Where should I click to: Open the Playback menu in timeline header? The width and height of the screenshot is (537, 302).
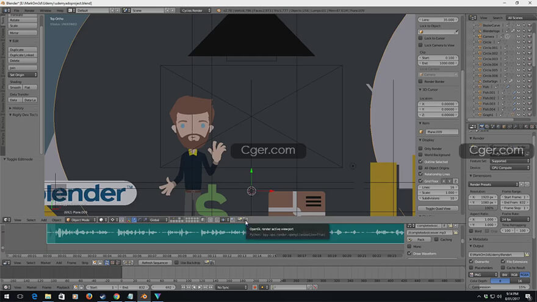click(x=63, y=287)
